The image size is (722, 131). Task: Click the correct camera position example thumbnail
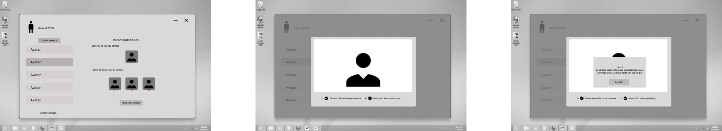click(132, 57)
